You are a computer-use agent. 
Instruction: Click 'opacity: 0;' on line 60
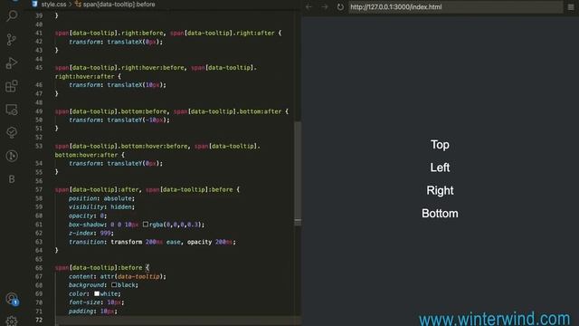(88, 216)
